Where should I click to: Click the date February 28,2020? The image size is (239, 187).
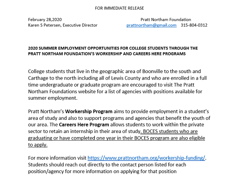(45, 20)
